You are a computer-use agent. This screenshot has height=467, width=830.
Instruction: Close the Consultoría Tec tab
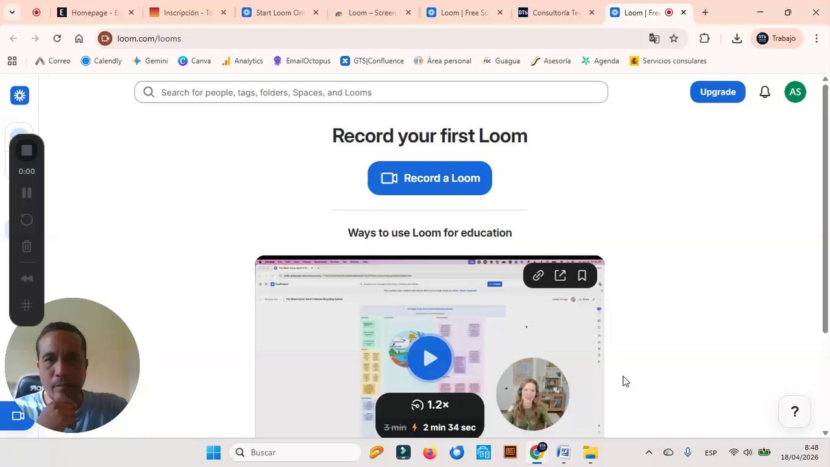(x=591, y=12)
